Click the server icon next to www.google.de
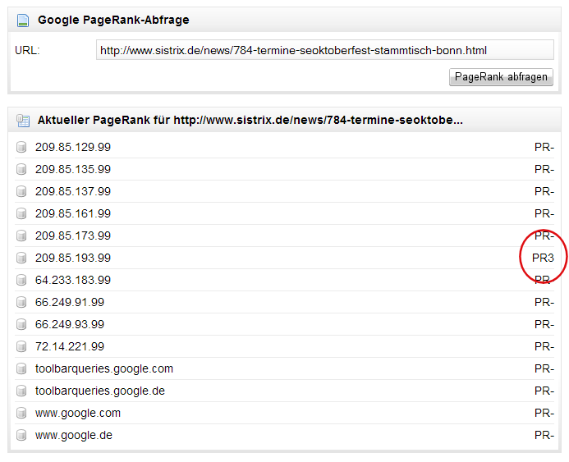The image size is (569, 462). [x=22, y=436]
